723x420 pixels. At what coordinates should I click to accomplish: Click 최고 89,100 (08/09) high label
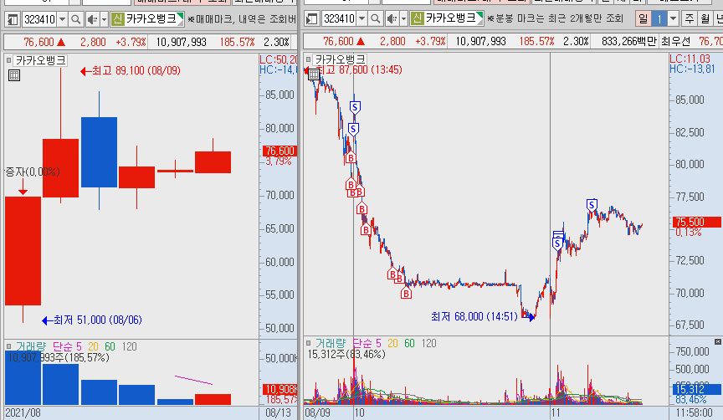pos(130,71)
